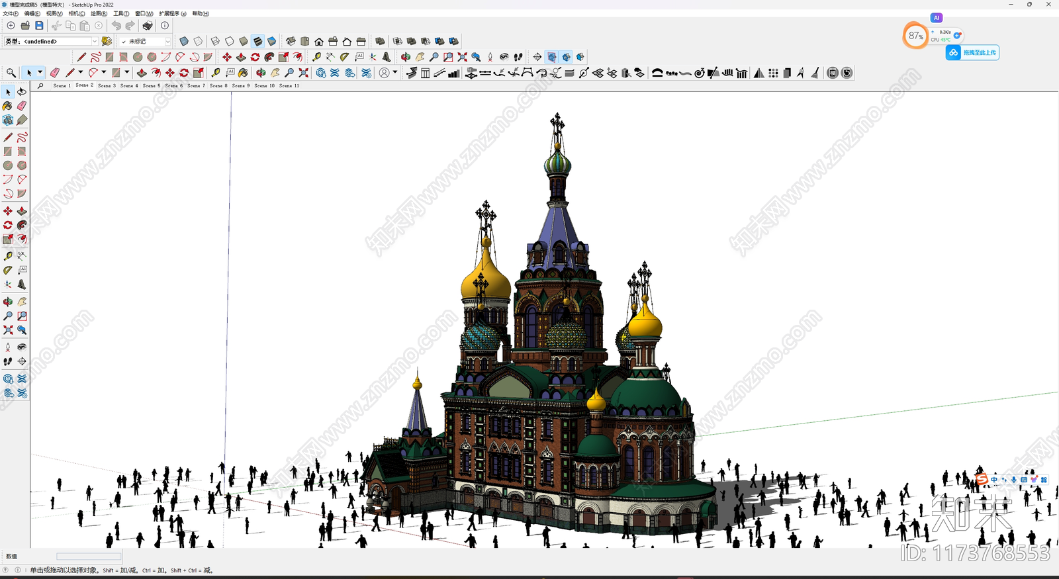Image resolution: width=1059 pixels, height=579 pixels.
Task: Print the model using the printer icon
Action: tap(148, 26)
